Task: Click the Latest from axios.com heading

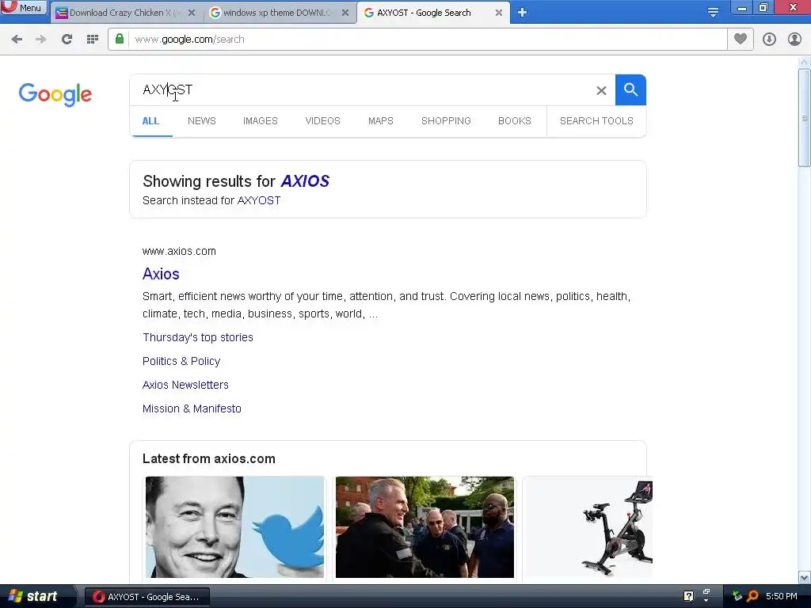Action: (209, 459)
